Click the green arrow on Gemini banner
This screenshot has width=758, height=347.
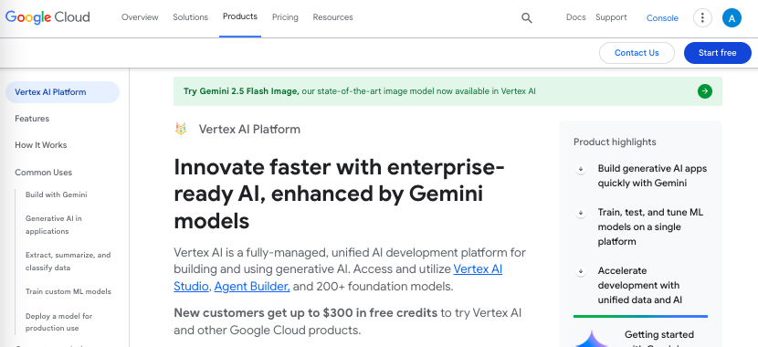pos(705,90)
